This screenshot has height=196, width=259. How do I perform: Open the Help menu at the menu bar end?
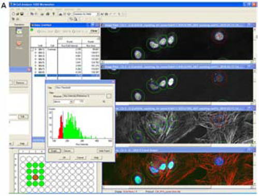pos(79,9)
